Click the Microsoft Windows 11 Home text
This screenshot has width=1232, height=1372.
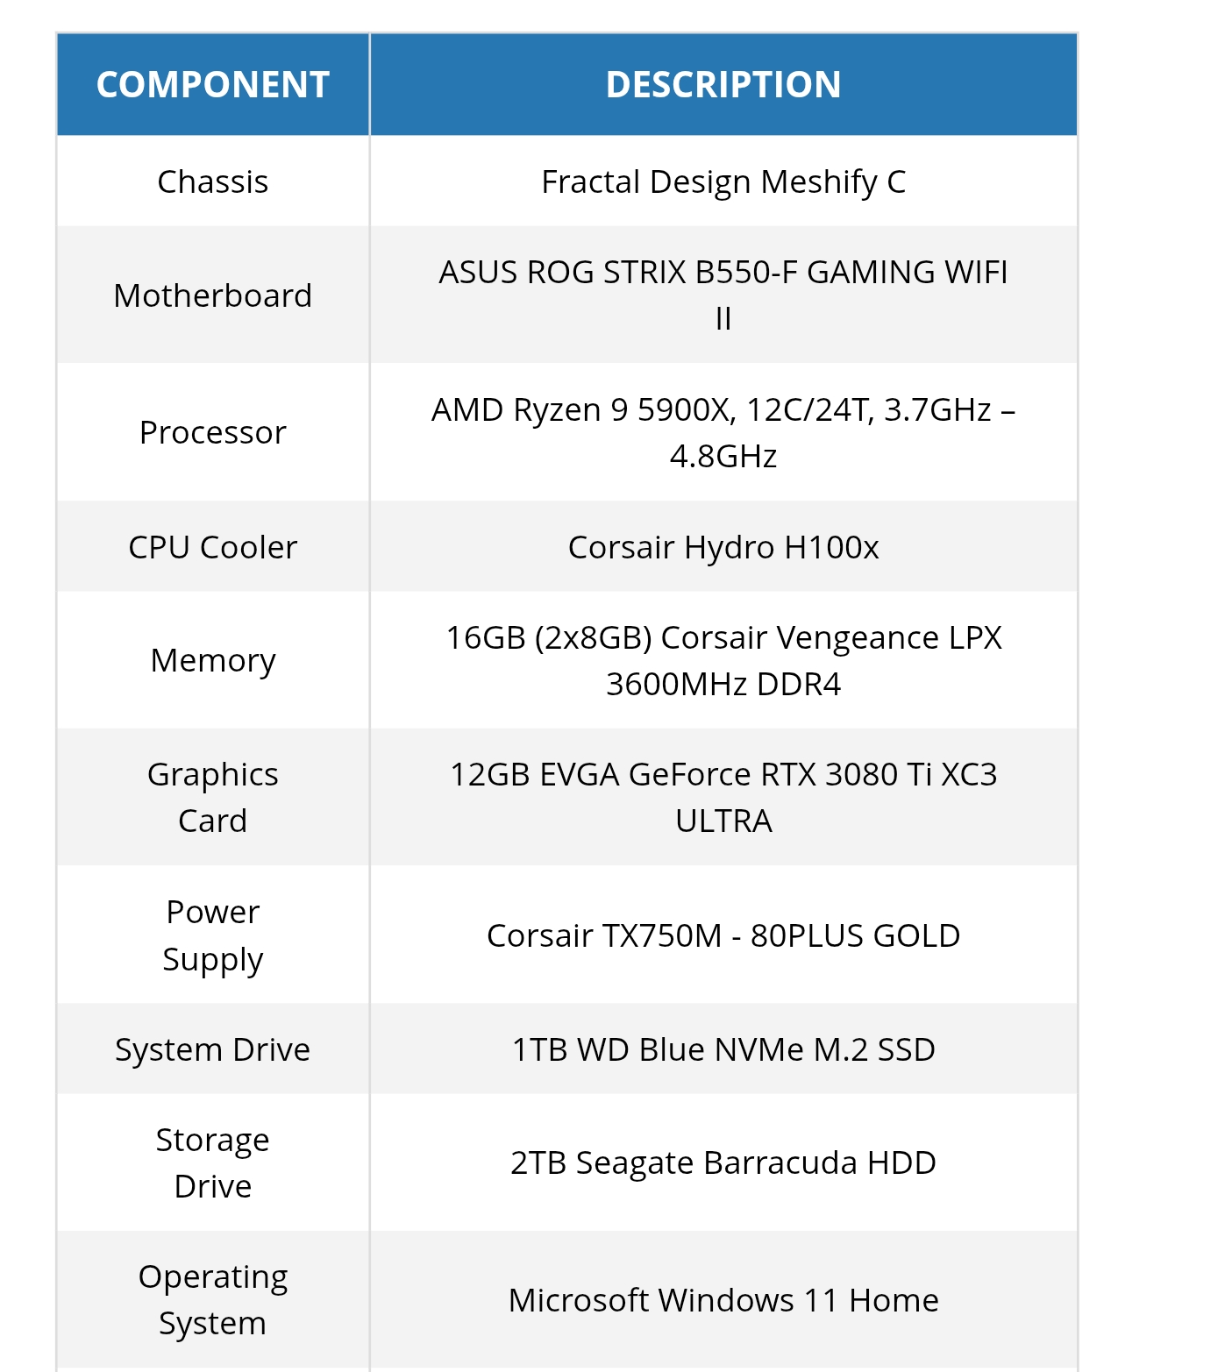tap(723, 1300)
